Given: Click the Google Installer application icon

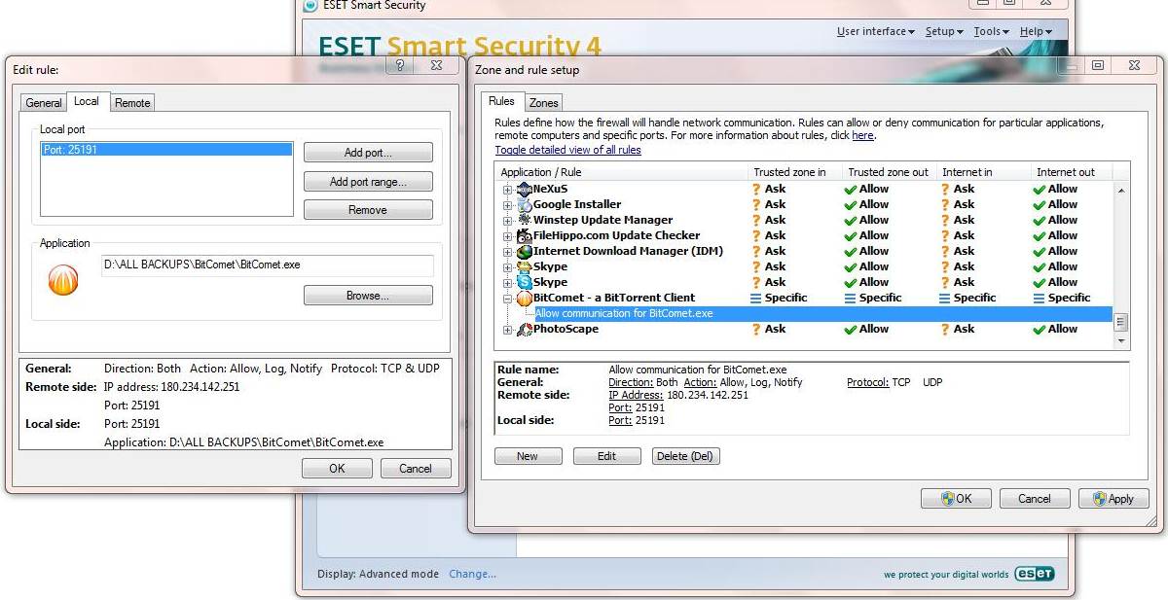Looking at the screenshot, I should click(525, 204).
